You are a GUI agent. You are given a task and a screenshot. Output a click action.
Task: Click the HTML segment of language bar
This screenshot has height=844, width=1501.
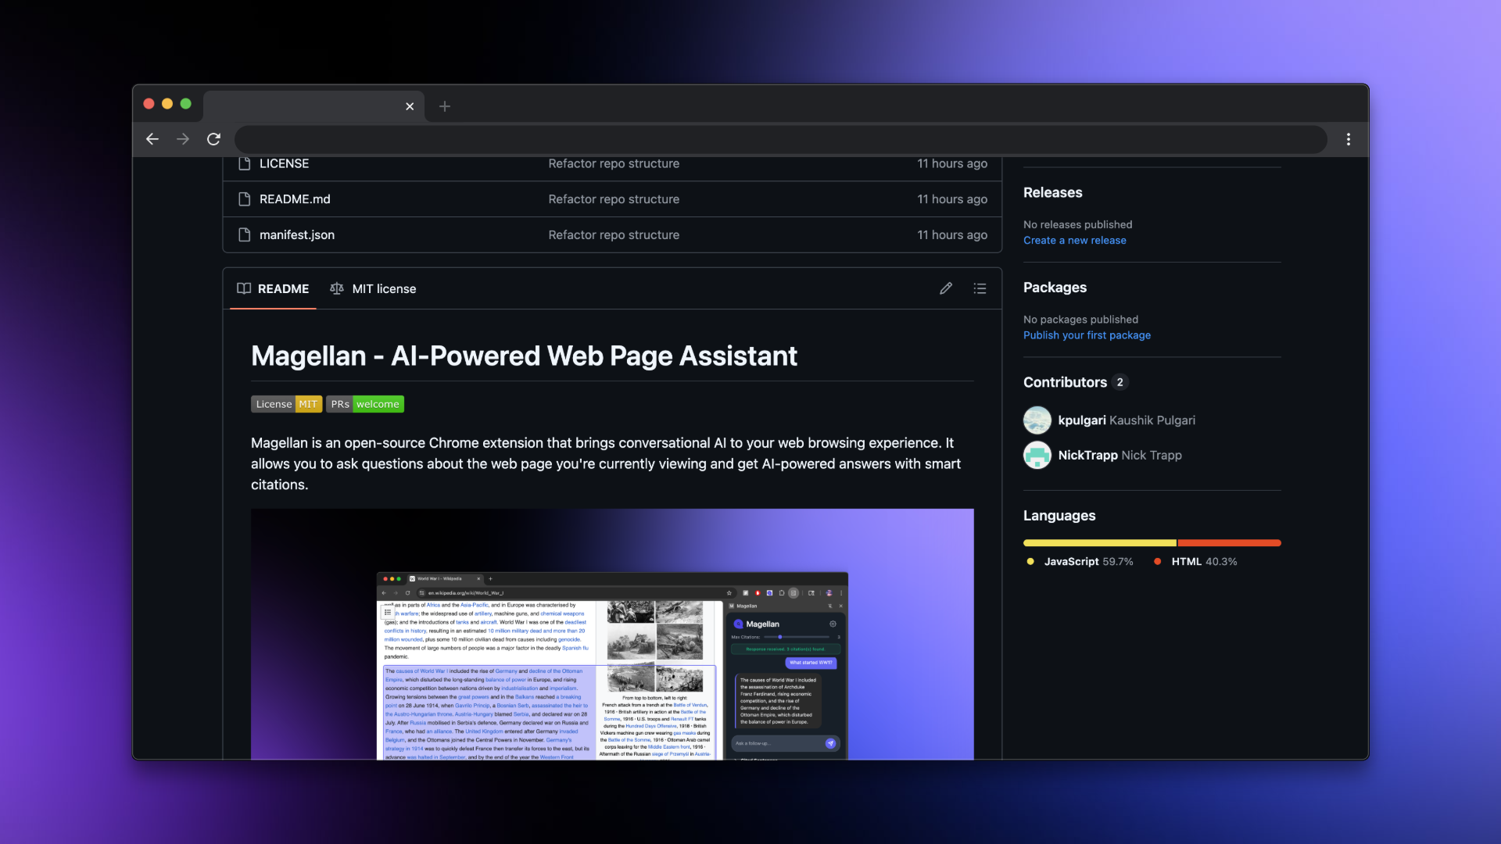1229,542
